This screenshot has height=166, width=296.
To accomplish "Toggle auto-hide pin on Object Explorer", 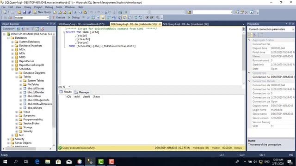I will click(x=51, y=24).
